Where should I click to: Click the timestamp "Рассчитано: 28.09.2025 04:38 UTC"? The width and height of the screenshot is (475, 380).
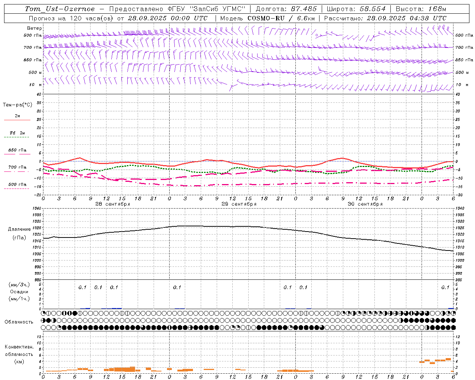coord(385,18)
